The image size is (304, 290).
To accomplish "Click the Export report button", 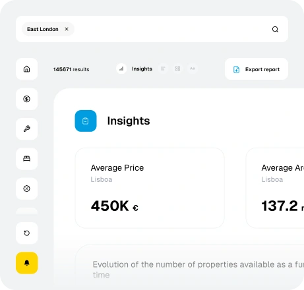I will coord(257,69).
